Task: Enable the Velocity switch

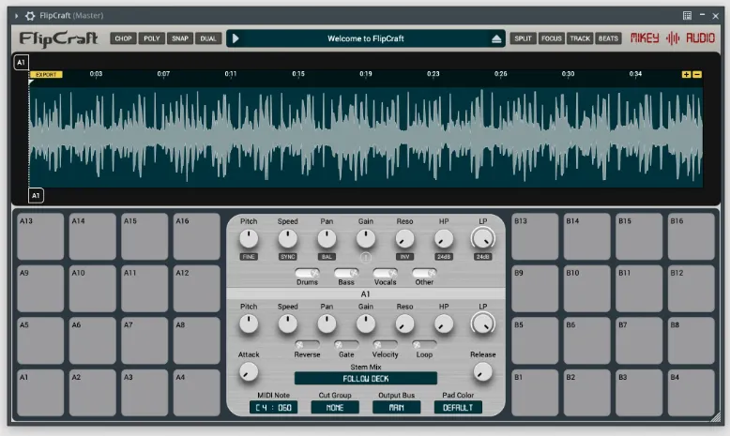Action: [x=386, y=345]
